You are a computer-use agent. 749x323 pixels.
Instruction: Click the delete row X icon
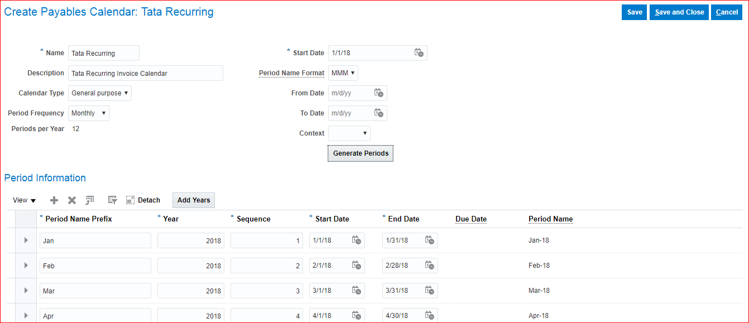tap(72, 200)
